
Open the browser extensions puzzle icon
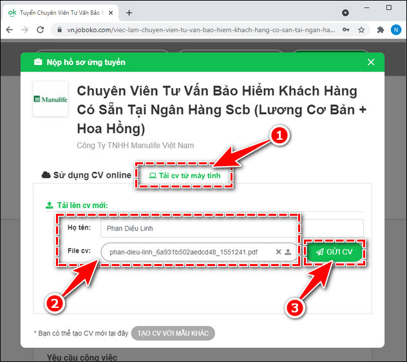[381, 30]
